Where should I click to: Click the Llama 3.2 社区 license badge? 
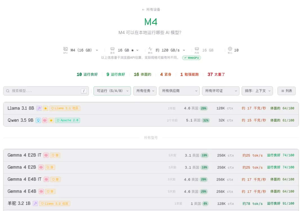(x=55, y=203)
